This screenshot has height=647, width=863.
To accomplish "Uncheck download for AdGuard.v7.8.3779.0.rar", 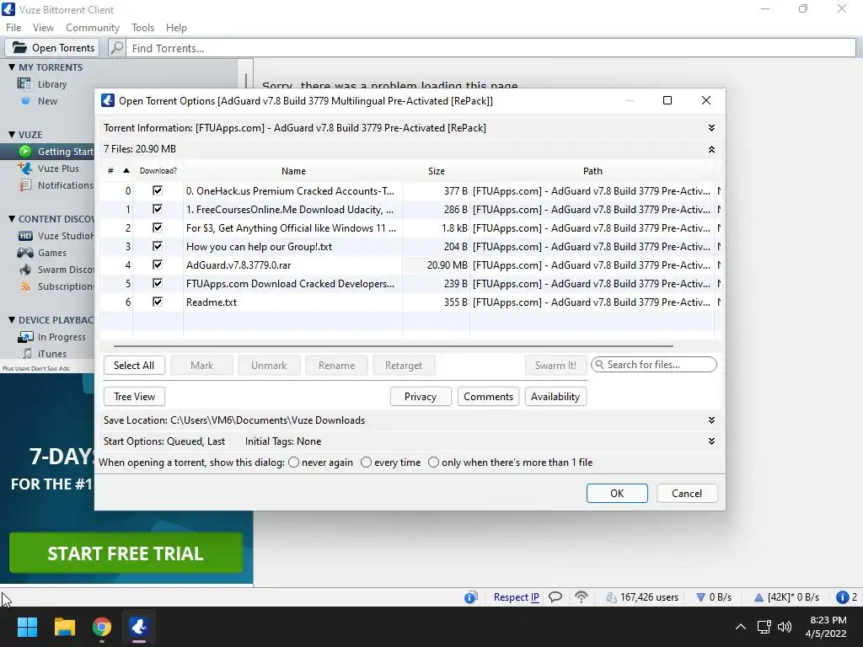I will [158, 265].
